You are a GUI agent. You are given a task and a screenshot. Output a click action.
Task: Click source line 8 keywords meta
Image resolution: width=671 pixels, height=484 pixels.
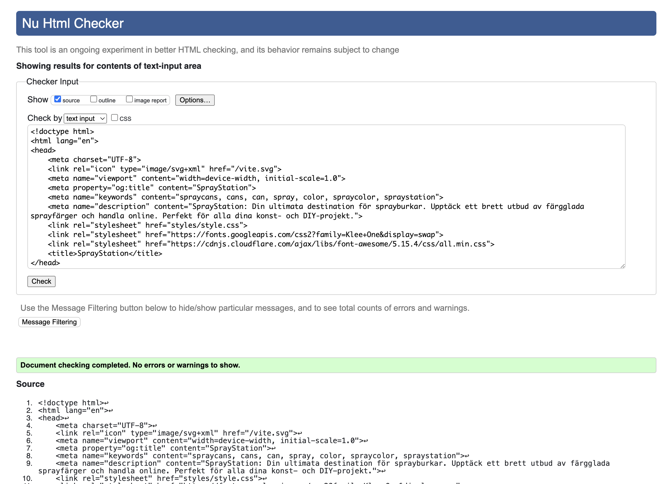coord(262,456)
